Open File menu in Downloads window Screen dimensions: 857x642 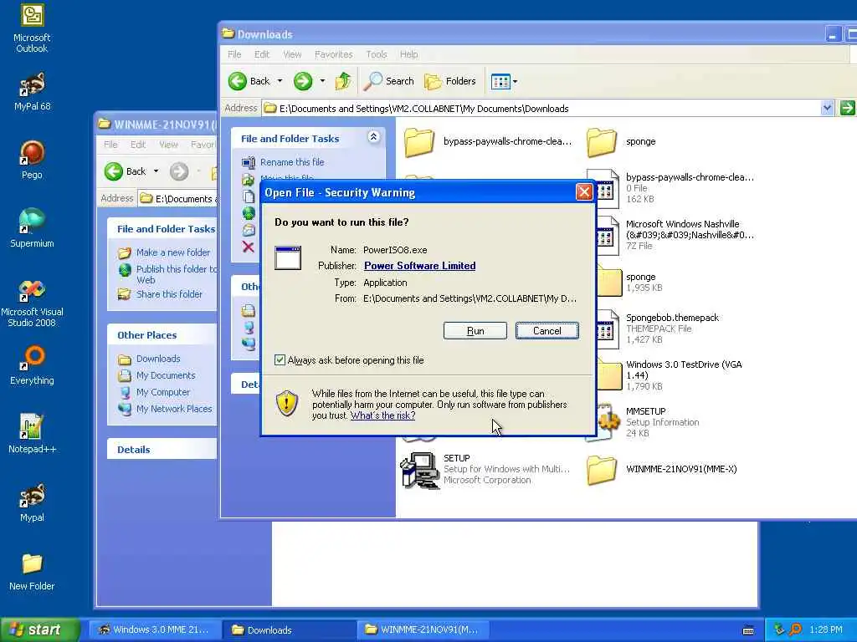point(234,54)
